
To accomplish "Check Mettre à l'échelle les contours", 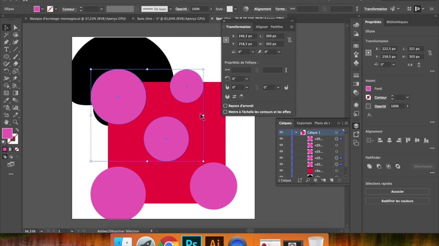I will 225,112.
